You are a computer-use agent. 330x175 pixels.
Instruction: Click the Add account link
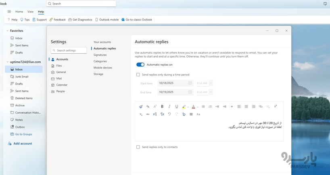point(22,144)
